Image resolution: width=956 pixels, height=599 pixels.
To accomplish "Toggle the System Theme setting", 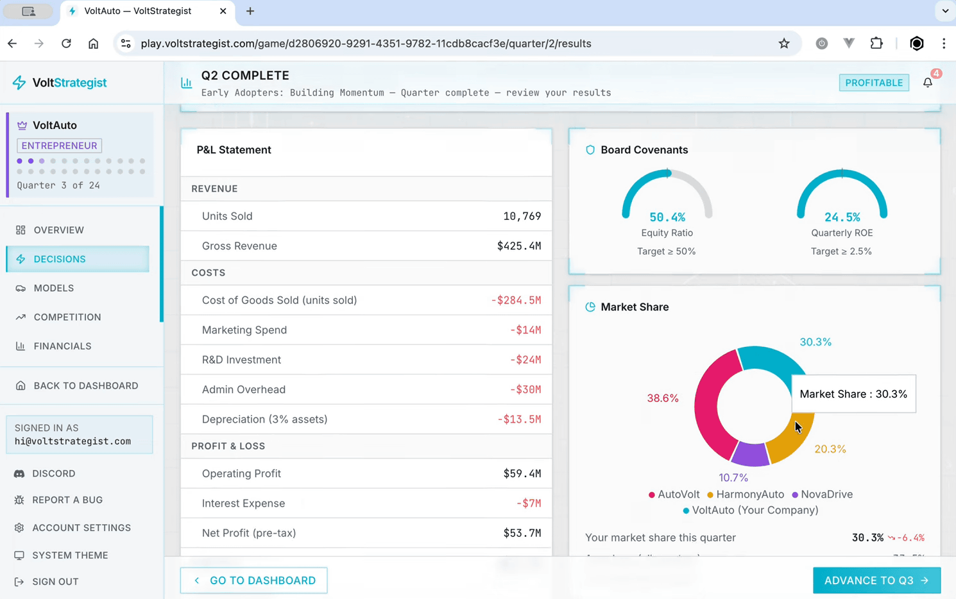I will [69, 555].
